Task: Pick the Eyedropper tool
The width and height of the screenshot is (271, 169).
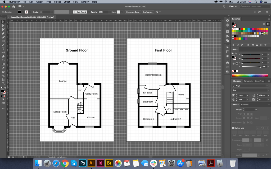Action: pos(3,68)
